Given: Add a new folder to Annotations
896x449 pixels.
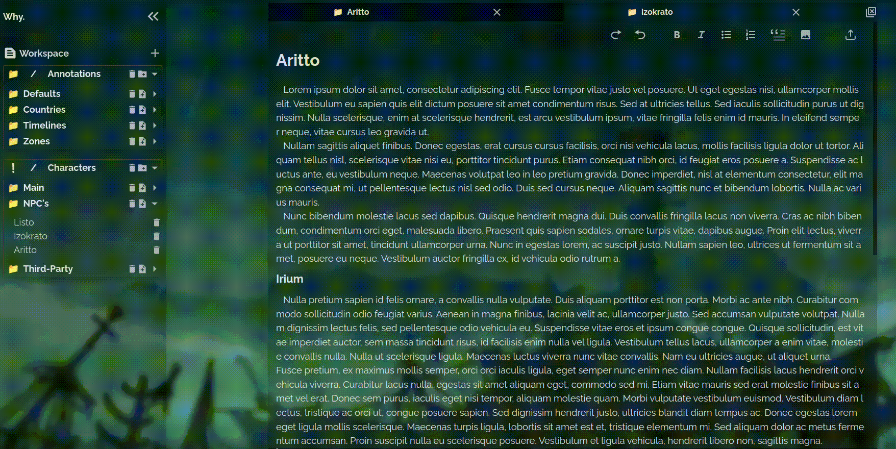Looking at the screenshot, I should click(142, 74).
